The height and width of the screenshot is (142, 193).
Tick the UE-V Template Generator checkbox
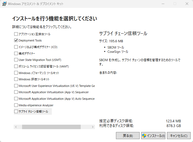16,86
